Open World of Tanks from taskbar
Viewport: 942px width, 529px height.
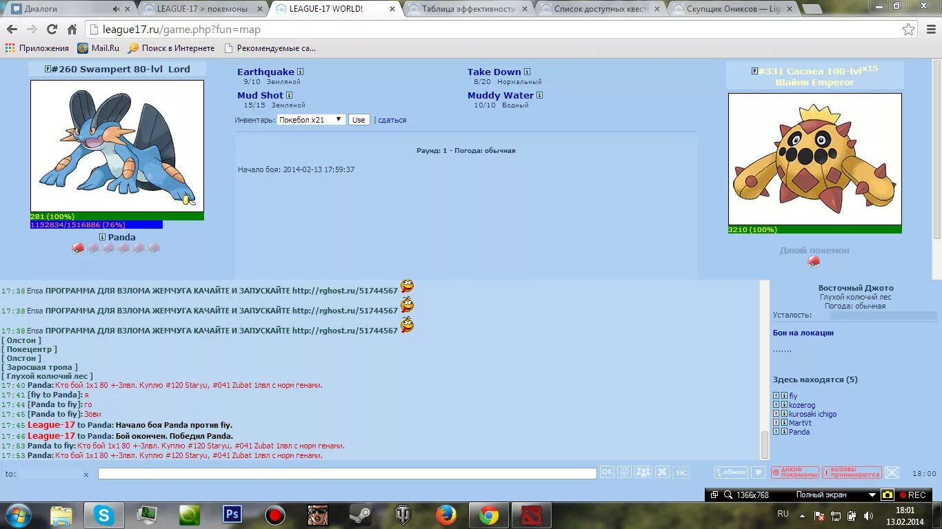pyautogui.click(x=403, y=515)
